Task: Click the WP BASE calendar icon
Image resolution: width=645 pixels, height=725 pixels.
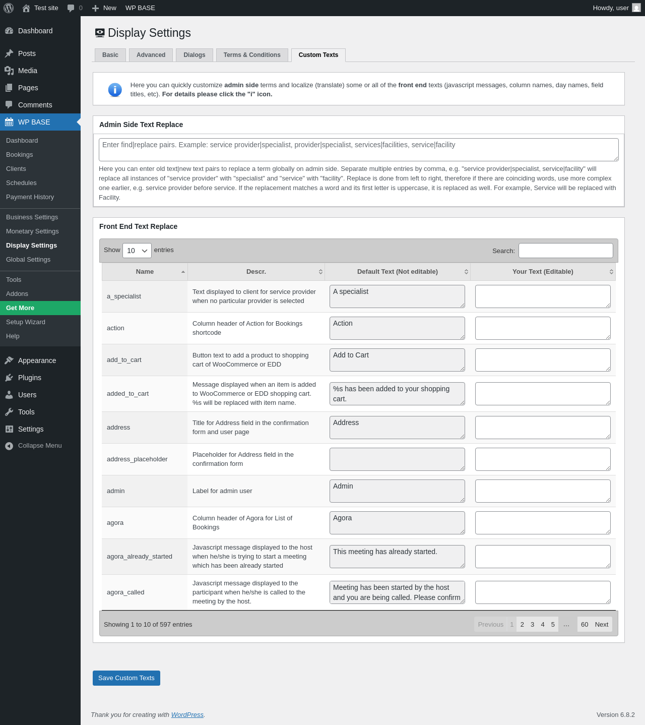Action: click(9, 122)
